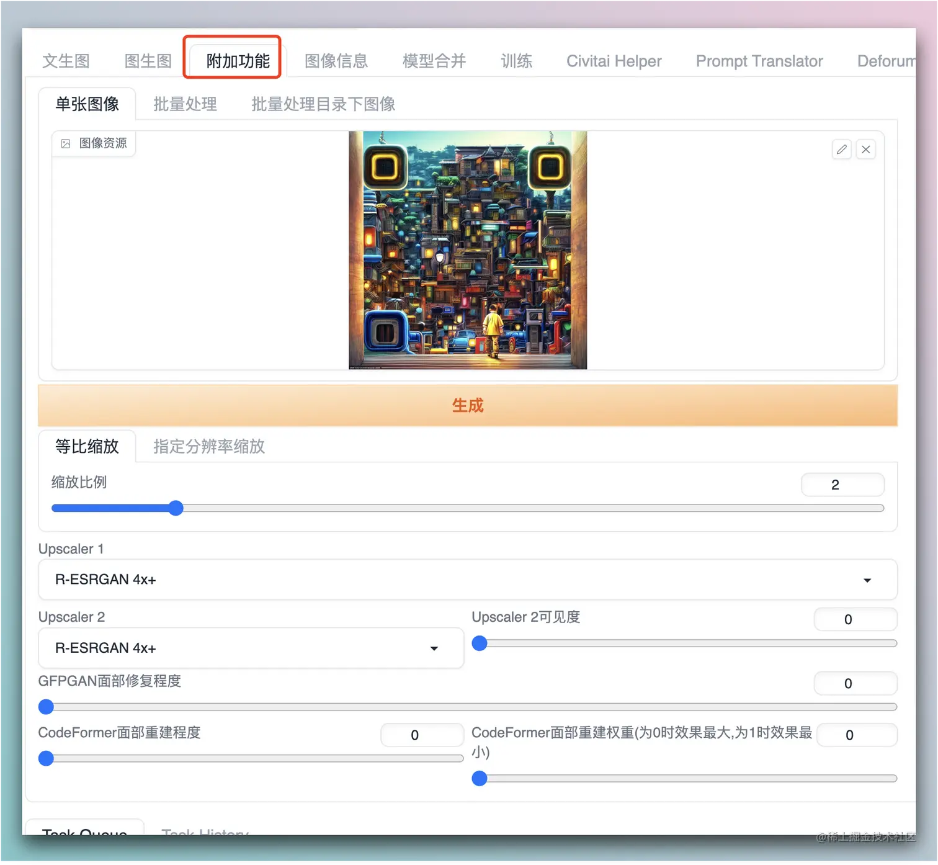
Task: Click the 缩放比例 value input showing 2
Action: pyautogui.click(x=842, y=484)
